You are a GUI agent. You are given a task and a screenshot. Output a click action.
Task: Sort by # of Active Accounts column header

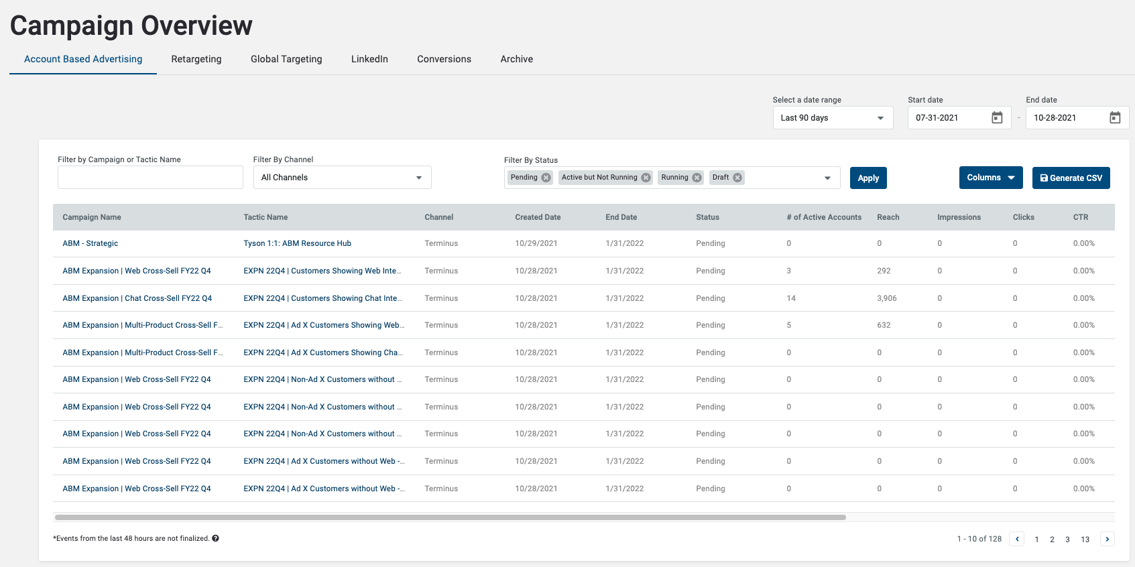[824, 217]
